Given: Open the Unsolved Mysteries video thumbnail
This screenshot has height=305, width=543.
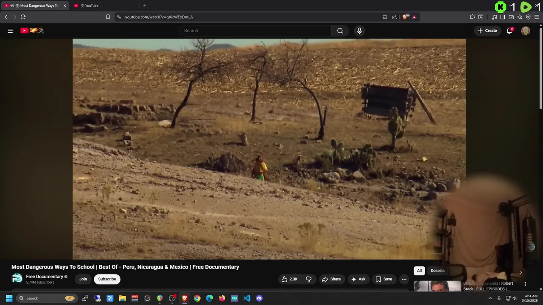Looking at the screenshot, I should pos(437,286).
